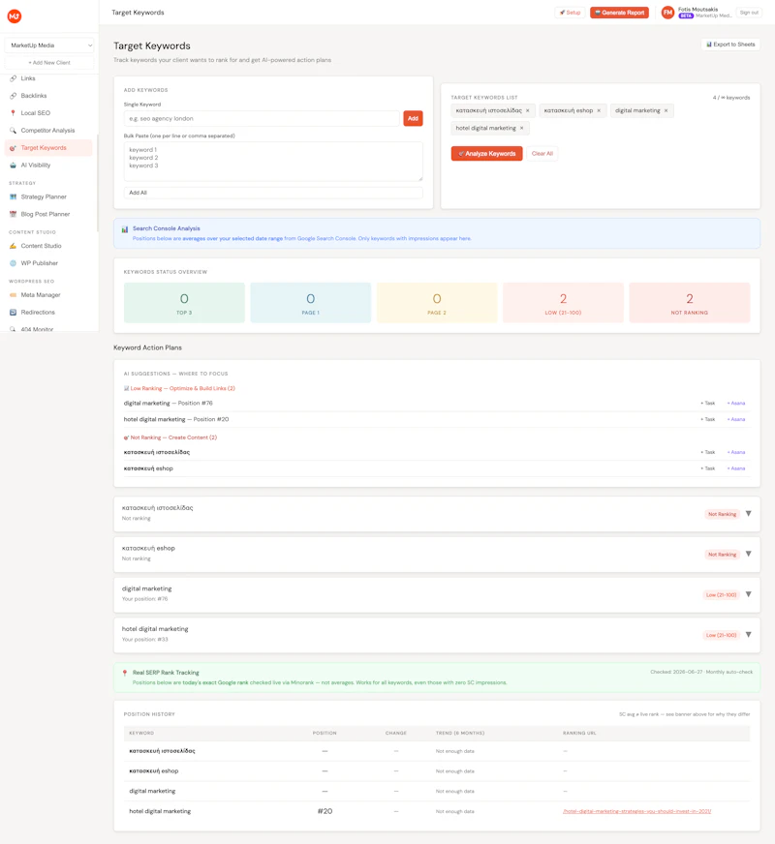Add Task for digital marketing suggestion
The image size is (775, 844).
point(708,404)
